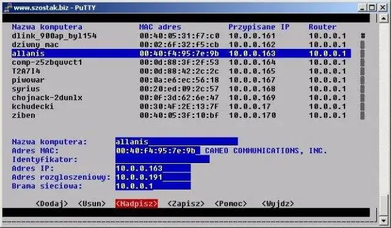Click MAC address 00:20:ed:09:2c:57
The width and height of the screenshot is (391, 228).
tap(179, 89)
